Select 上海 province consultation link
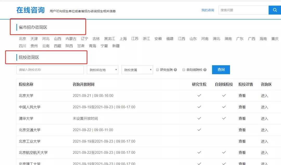Screen dimensions: 281x165 [x=123, y=39]
